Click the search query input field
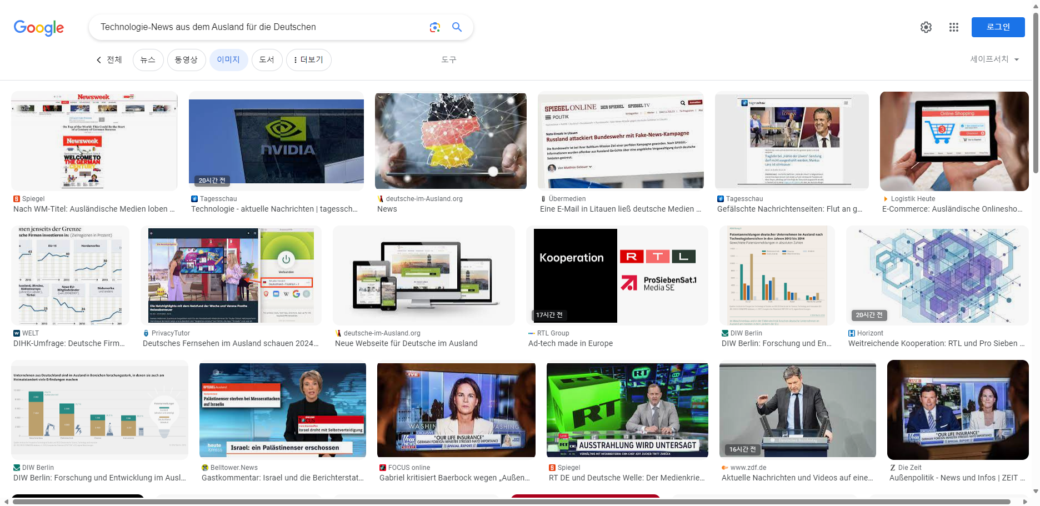1040x506 pixels. click(x=261, y=27)
